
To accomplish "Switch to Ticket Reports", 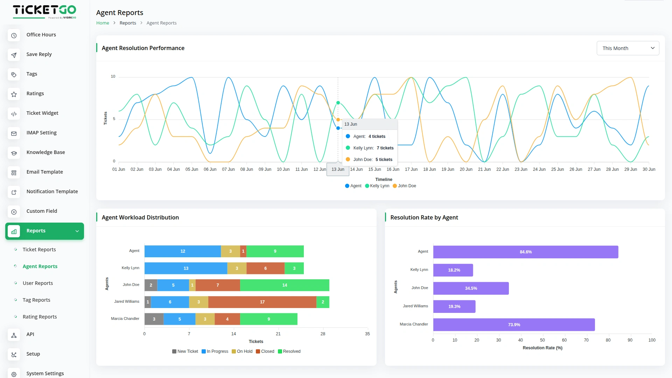I will (39, 250).
